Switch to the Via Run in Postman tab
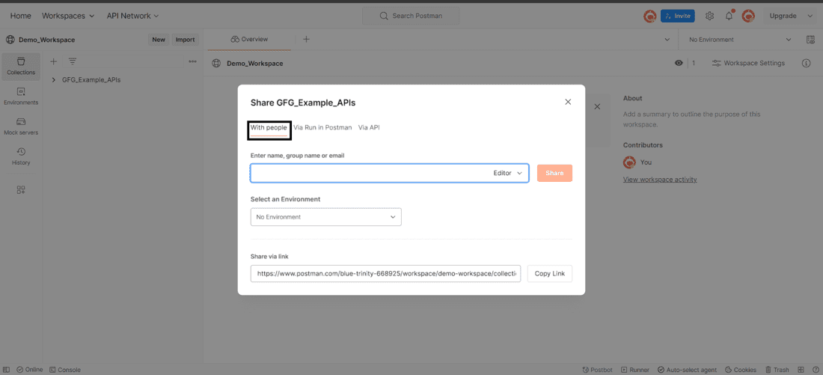 (x=322, y=128)
